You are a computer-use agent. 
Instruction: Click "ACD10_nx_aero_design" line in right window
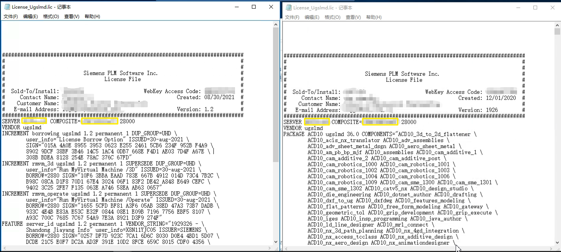tap(381, 243)
